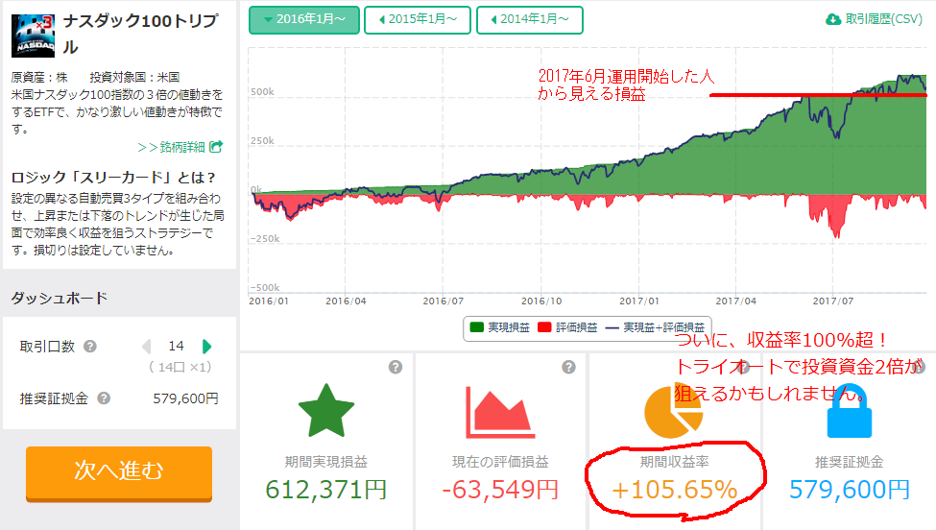Click the orange pie chart 期間収益率 icon

pos(673,412)
